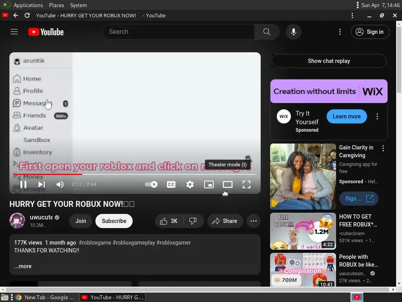
Task: Open the Caregiving ad three-dot options
Action: [x=383, y=148]
